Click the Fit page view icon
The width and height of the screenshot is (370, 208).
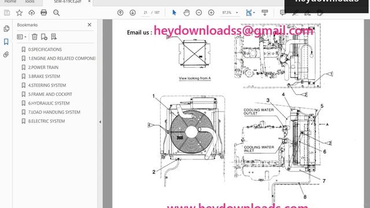tap(249, 13)
